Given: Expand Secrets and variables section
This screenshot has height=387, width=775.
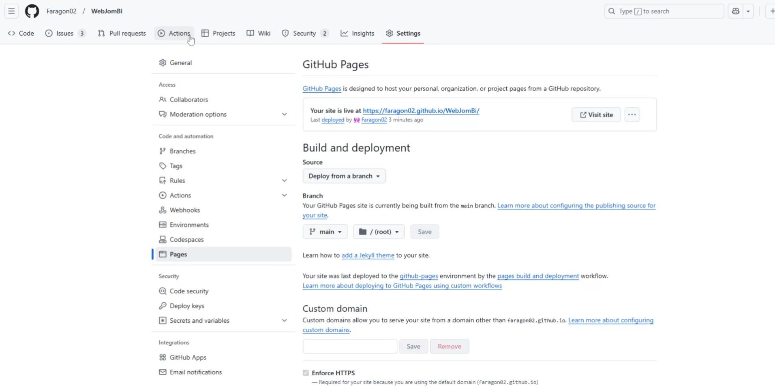Looking at the screenshot, I should pos(284,321).
